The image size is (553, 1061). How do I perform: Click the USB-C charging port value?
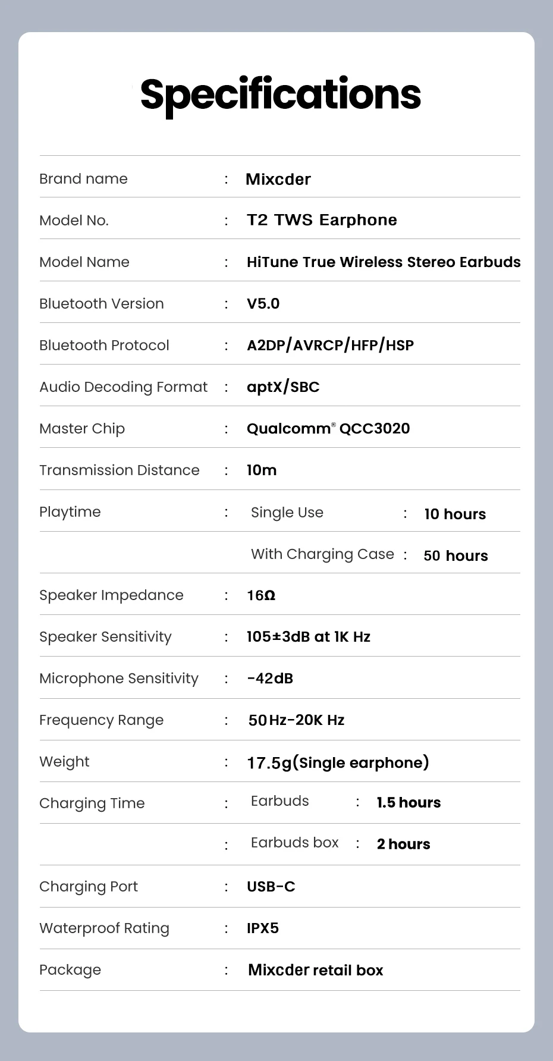(x=271, y=887)
